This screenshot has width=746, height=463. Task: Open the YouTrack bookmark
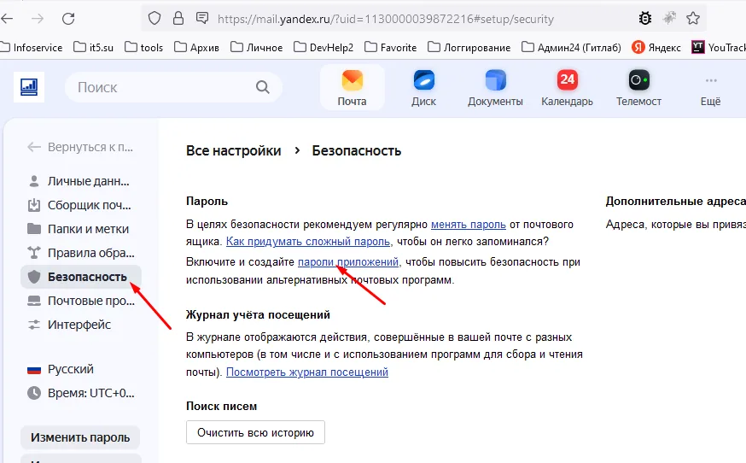click(719, 47)
